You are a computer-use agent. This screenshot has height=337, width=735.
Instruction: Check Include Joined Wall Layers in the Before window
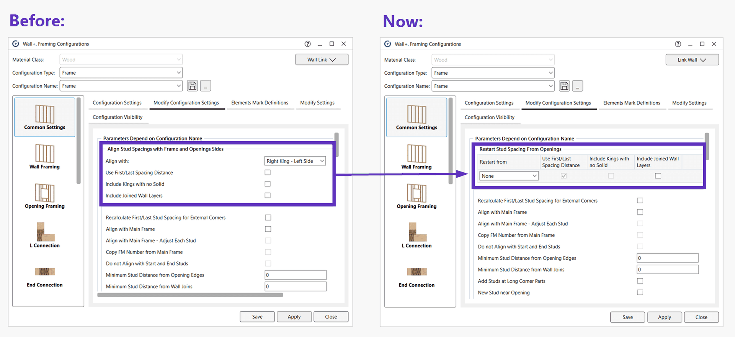click(268, 196)
